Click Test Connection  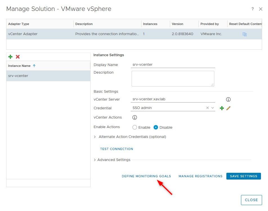tap(116, 149)
